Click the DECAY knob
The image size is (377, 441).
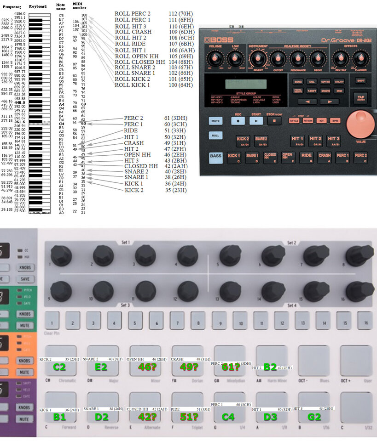[318, 59]
